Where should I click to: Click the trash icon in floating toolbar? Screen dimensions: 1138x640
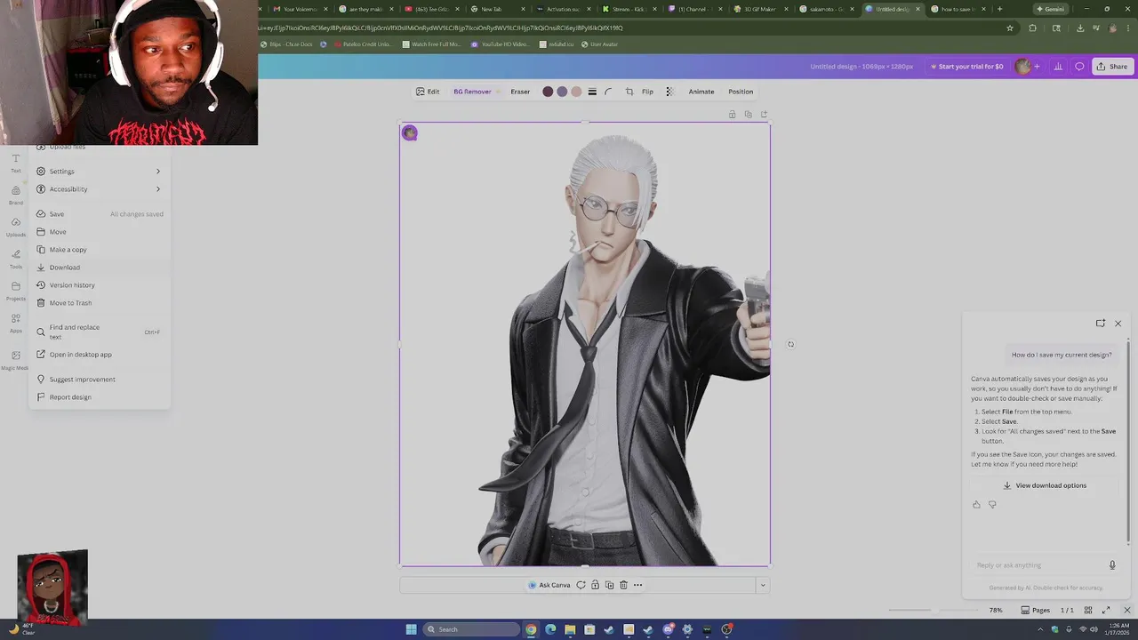(x=623, y=585)
